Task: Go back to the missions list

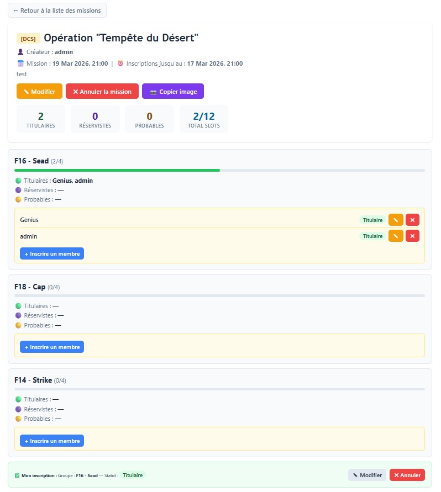Action: coord(57,10)
